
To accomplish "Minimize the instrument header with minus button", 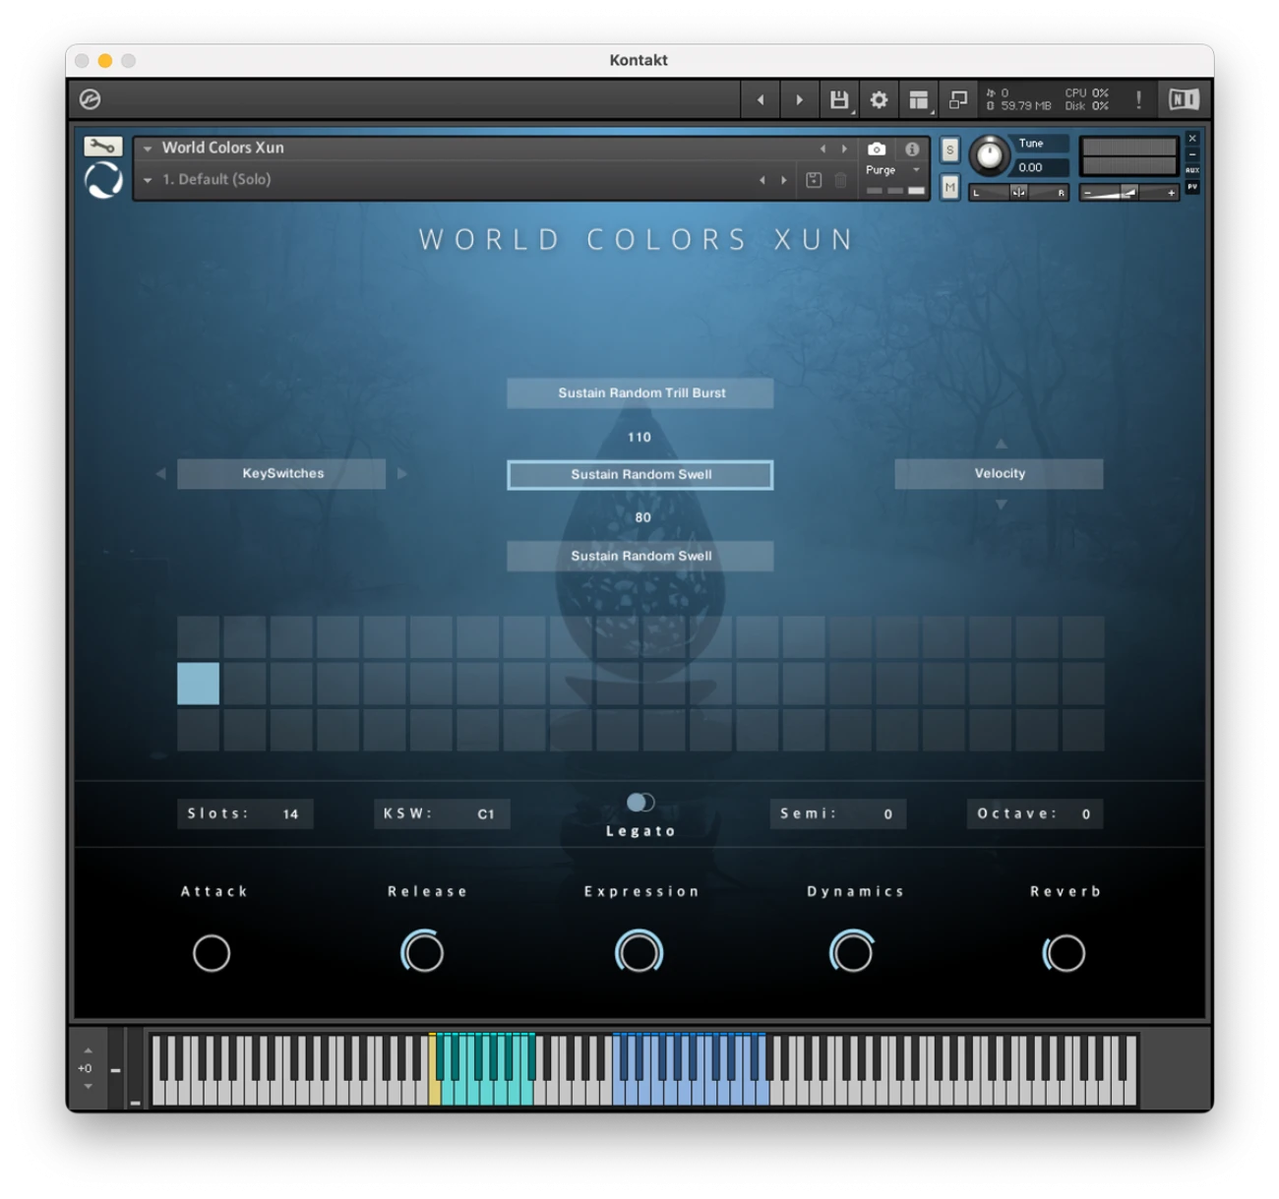I will point(1192,154).
